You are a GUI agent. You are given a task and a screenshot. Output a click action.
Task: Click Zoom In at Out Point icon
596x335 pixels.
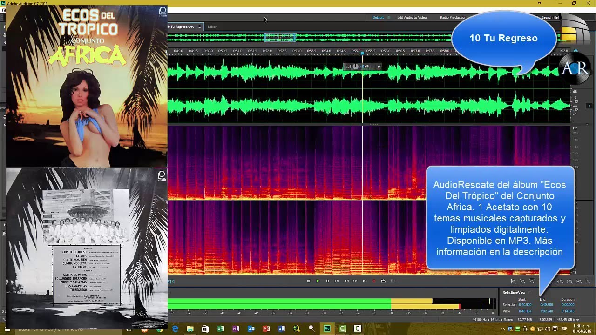(570, 281)
